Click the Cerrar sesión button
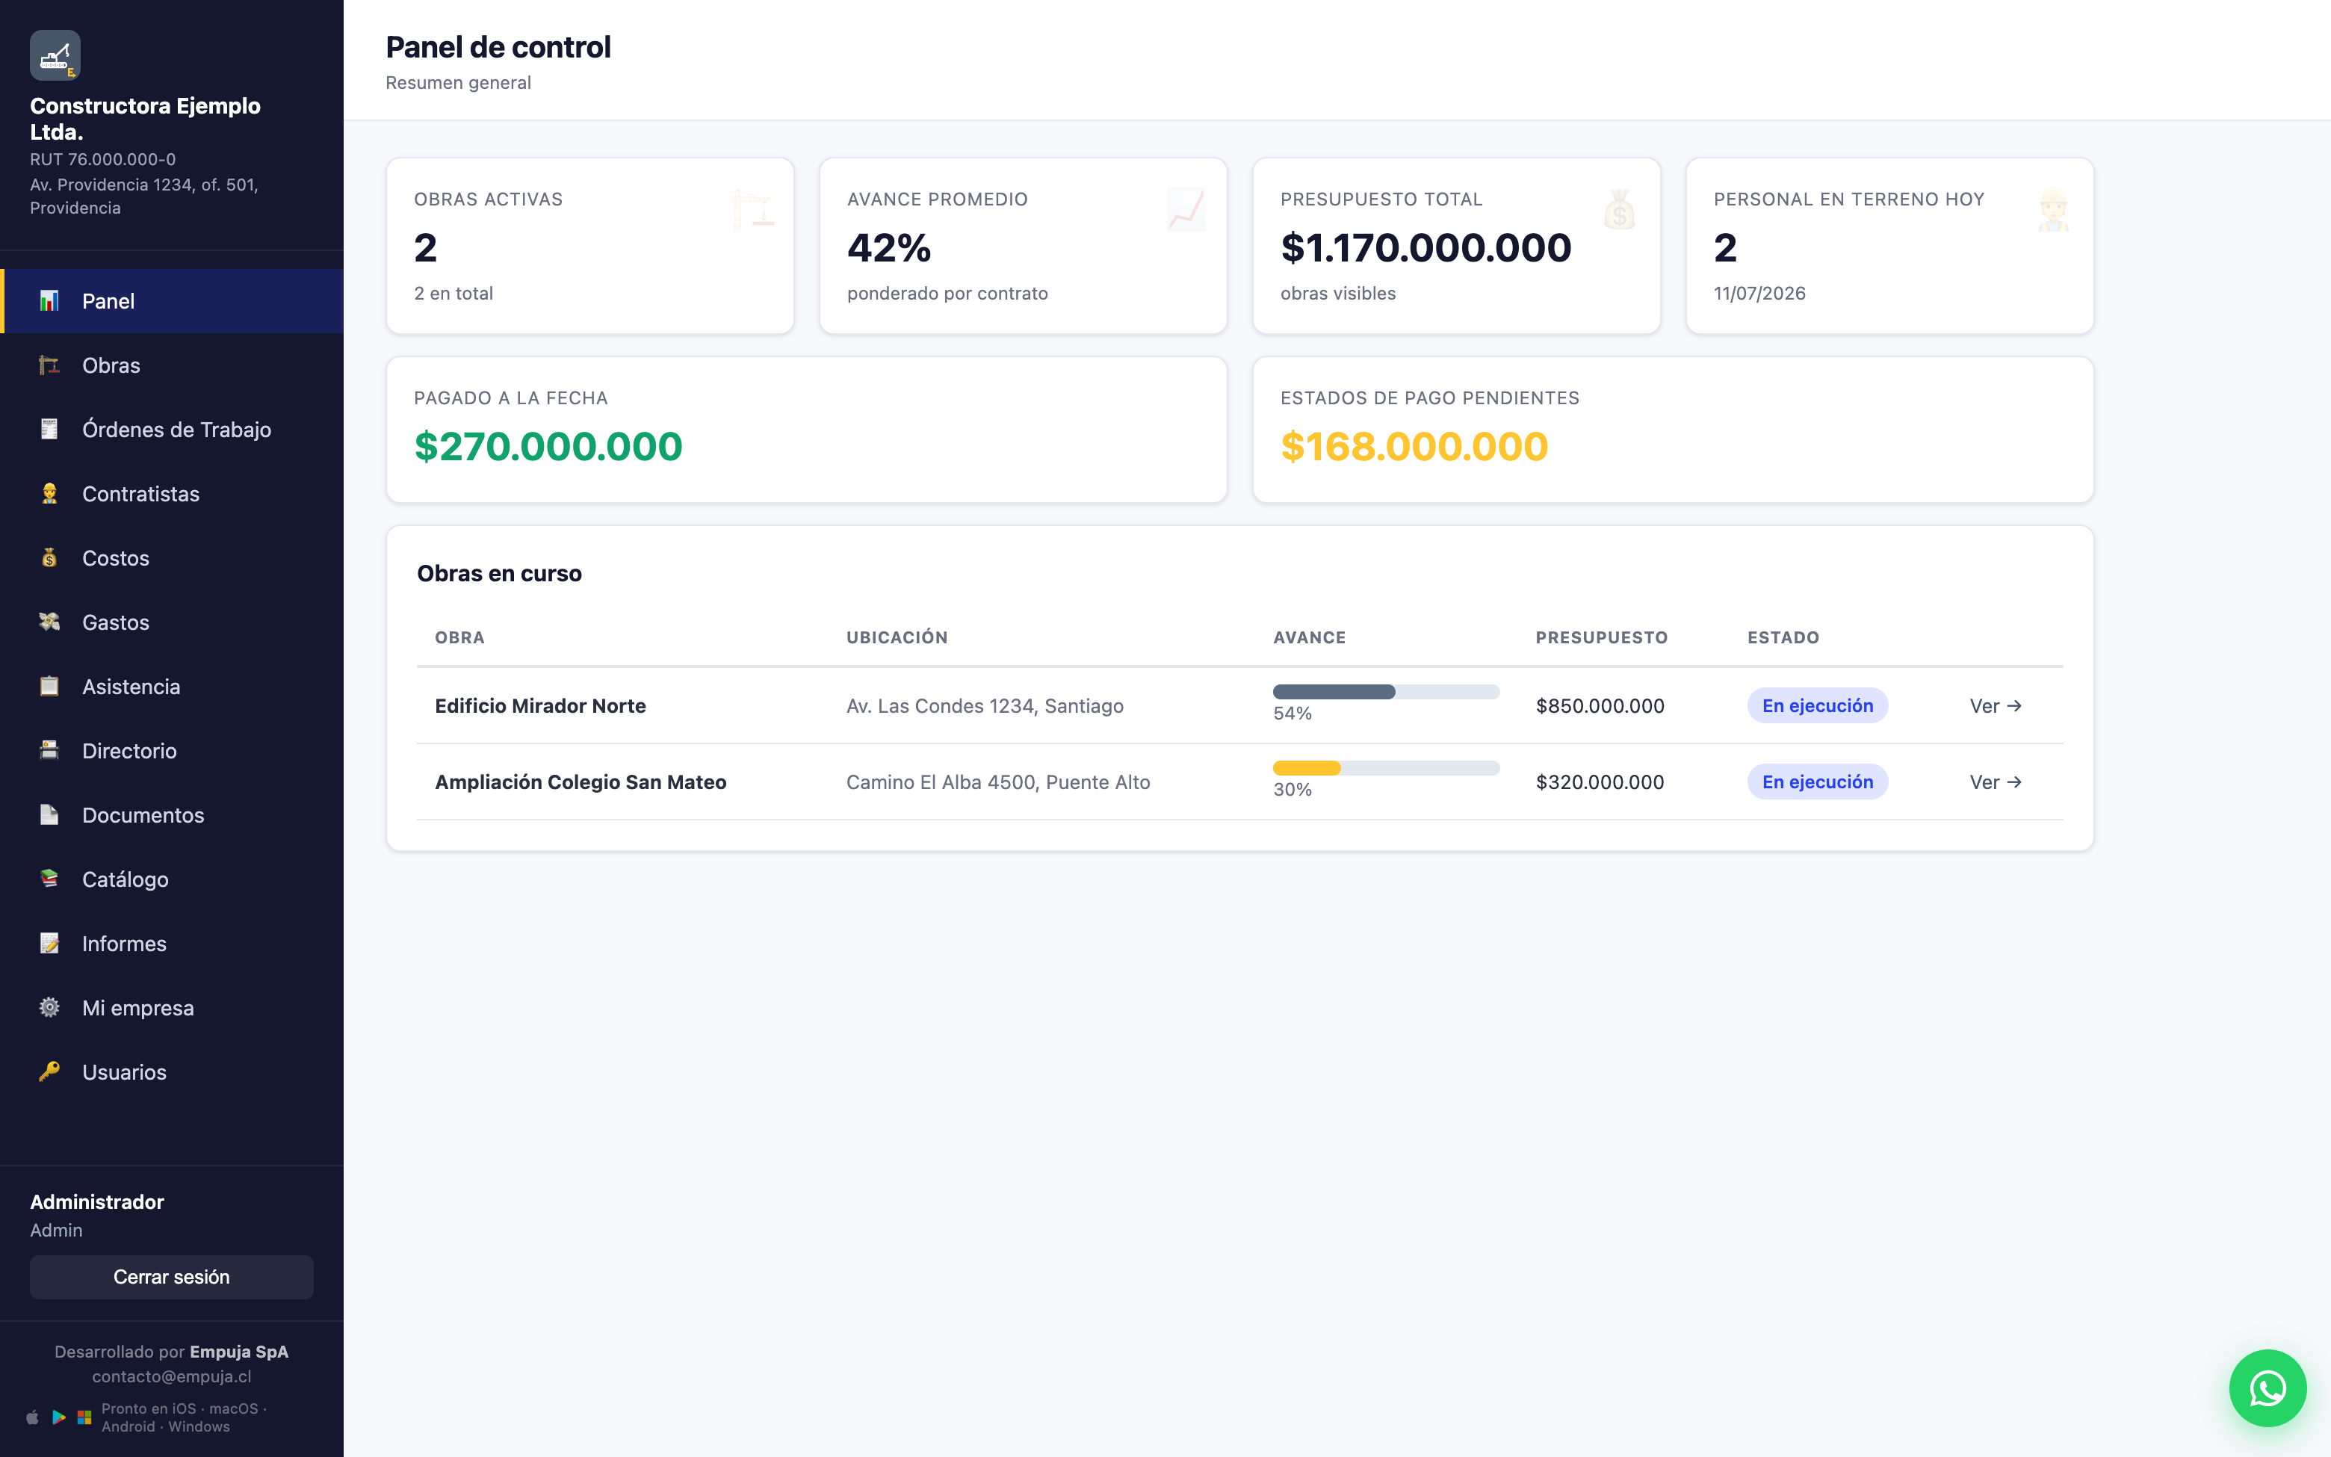This screenshot has width=2331, height=1457. pyautogui.click(x=171, y=1277)
